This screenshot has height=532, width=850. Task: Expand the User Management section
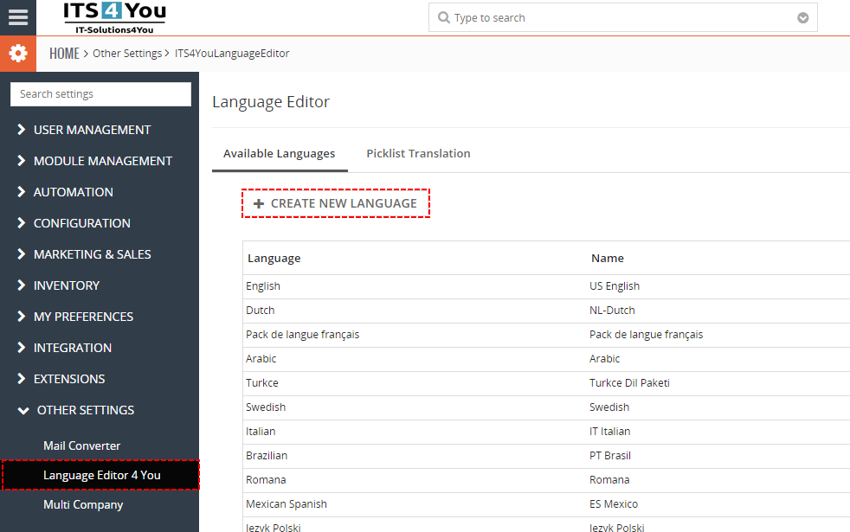pyautogui.click(x=92, y=130)
